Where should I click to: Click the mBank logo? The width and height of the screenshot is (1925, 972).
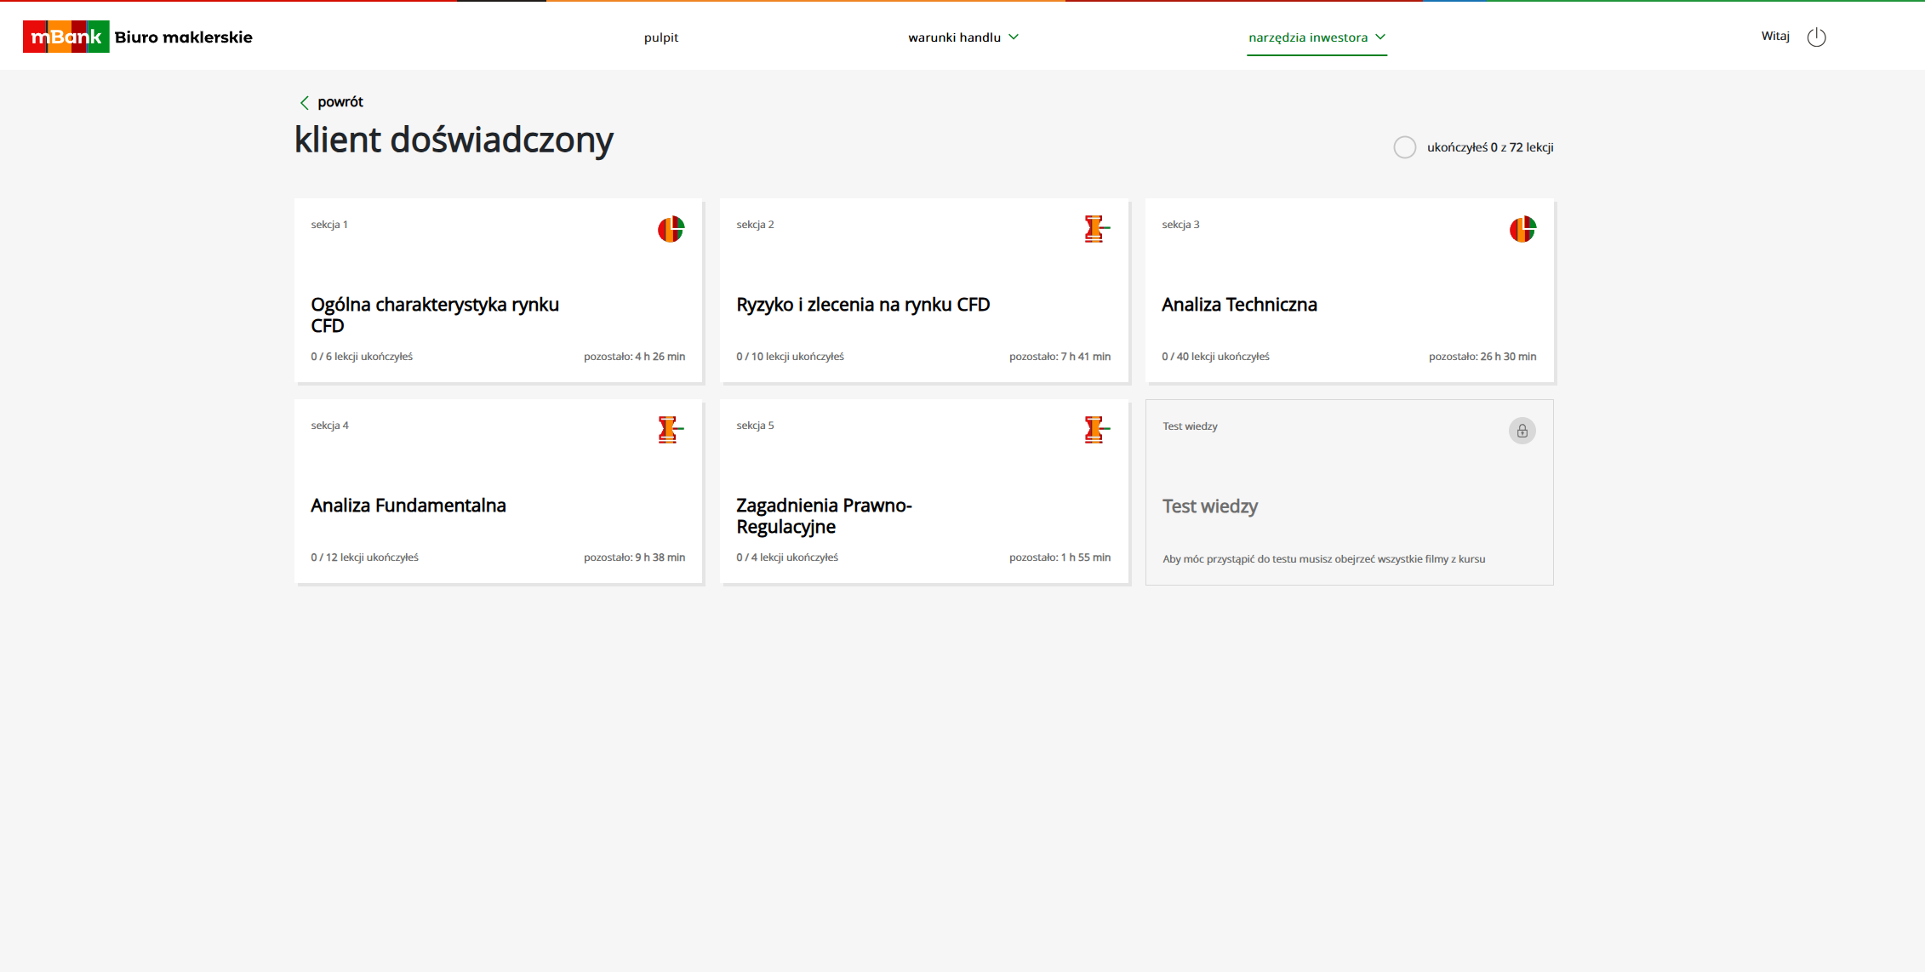(x=66, y=37)
